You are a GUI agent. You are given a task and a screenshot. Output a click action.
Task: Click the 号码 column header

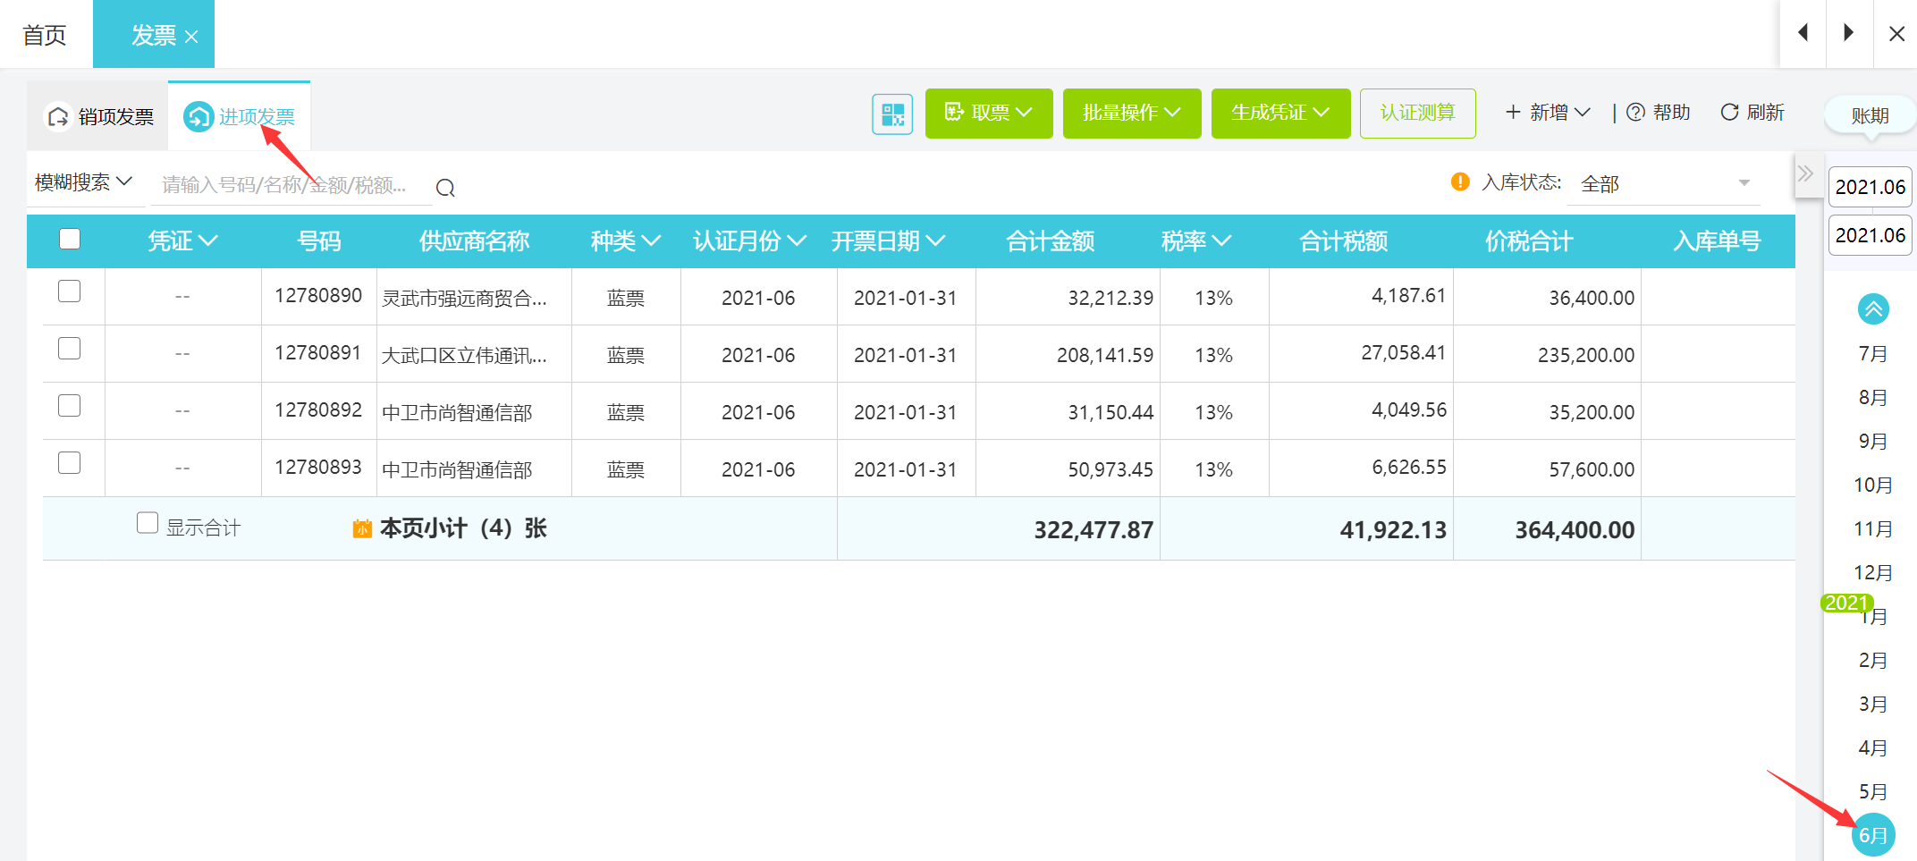coord(319,241)
